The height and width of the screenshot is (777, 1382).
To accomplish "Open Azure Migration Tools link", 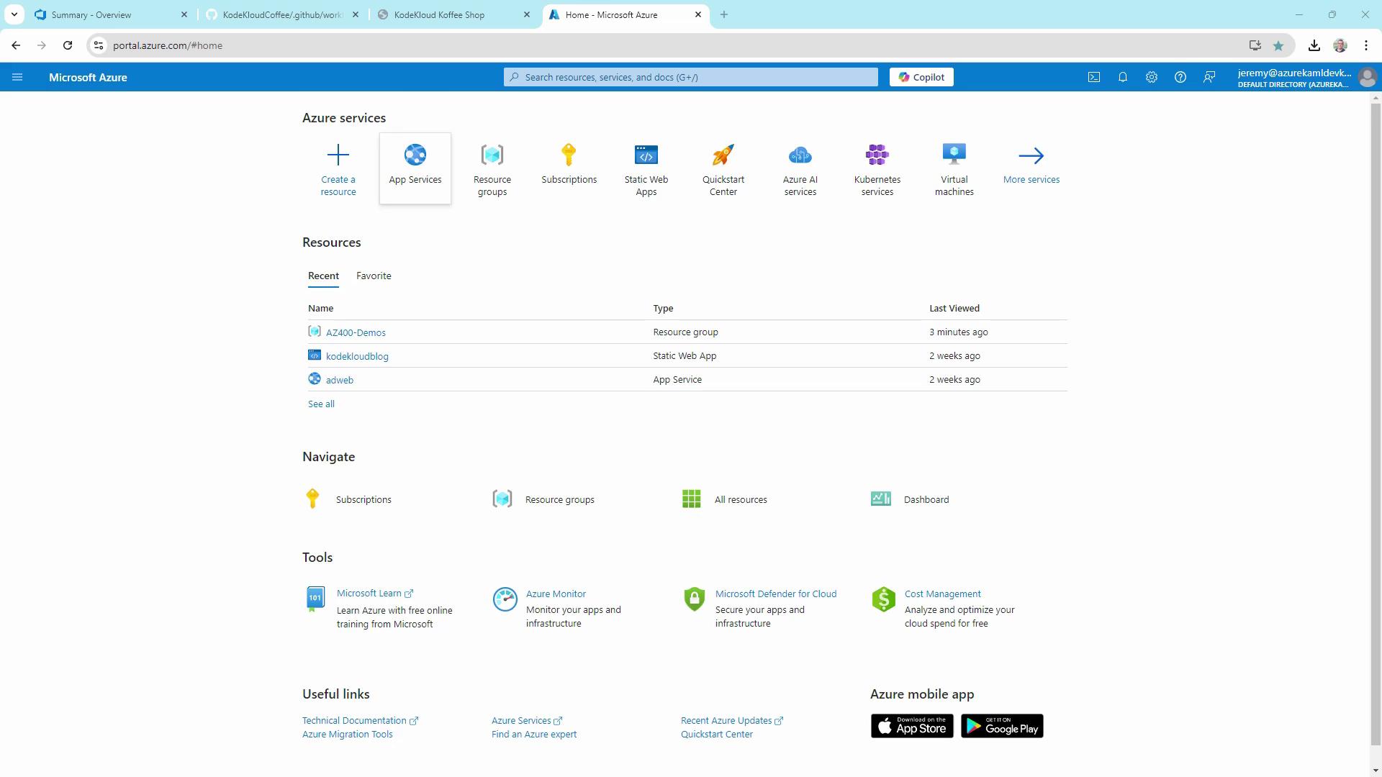I will point(348,734).
